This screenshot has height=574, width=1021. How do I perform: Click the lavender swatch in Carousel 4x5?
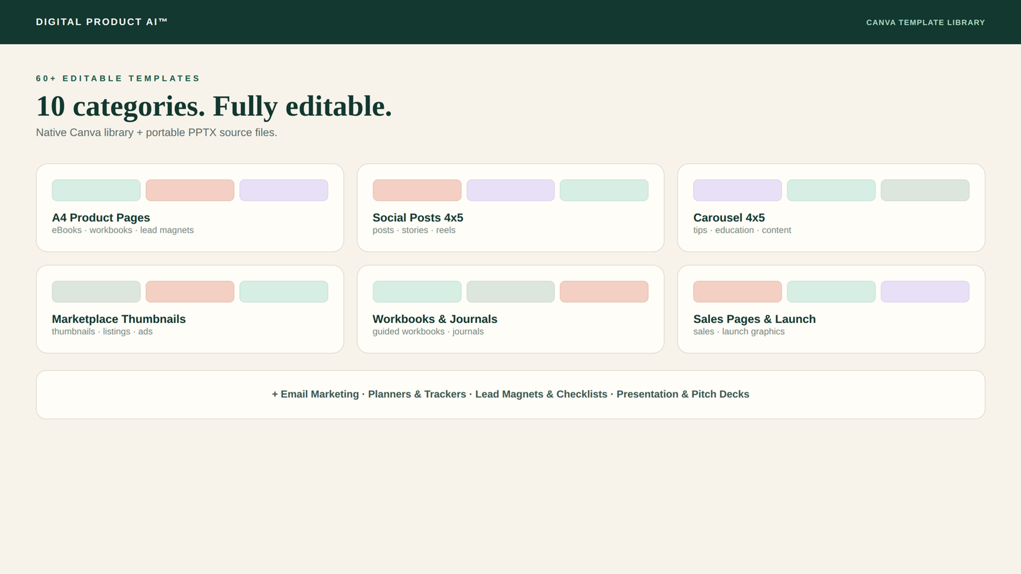click(737, 190)
